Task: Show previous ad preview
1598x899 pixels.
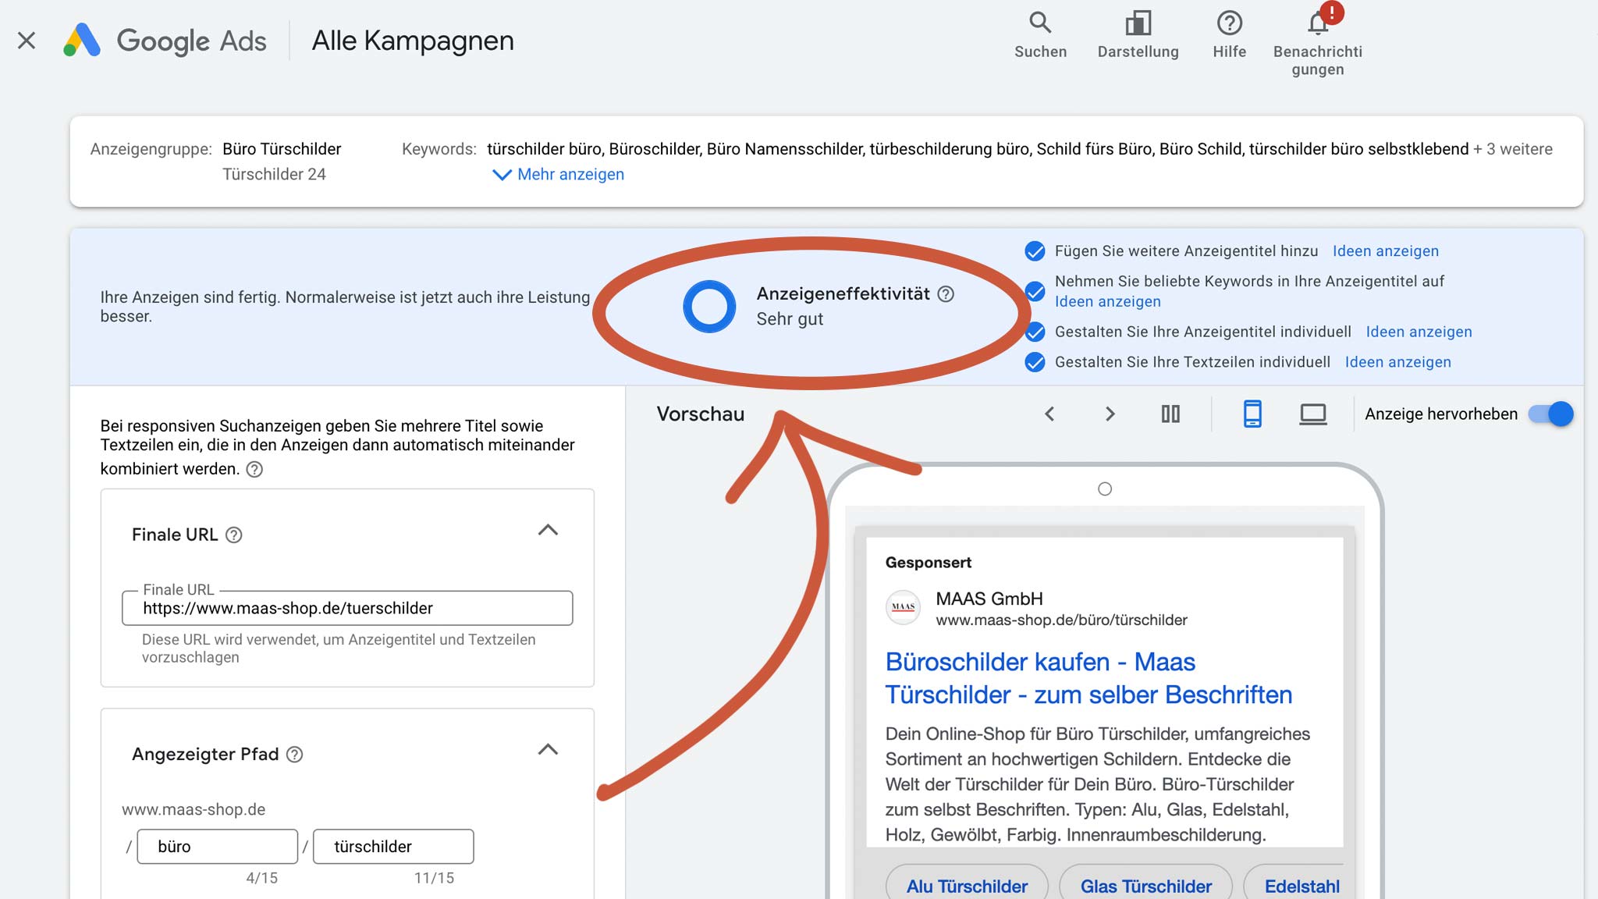Action: point(1049,414)
